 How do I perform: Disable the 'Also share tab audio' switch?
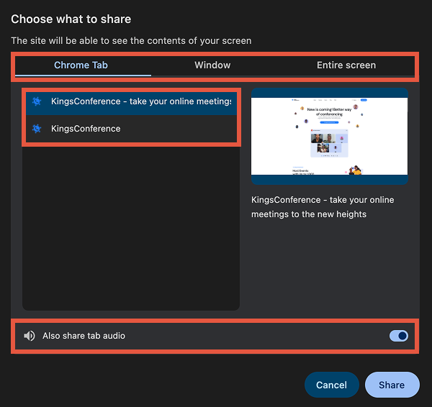[398, 336]
